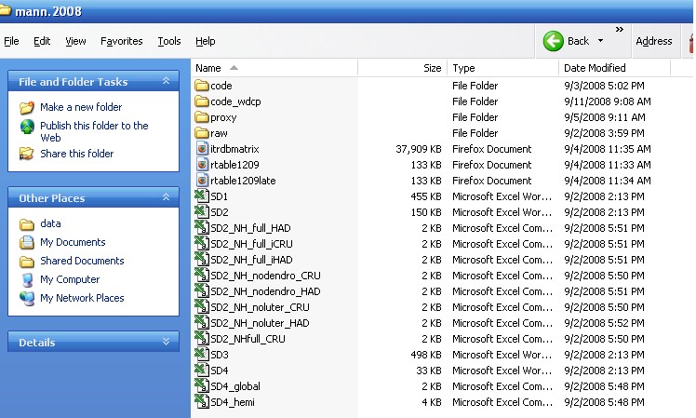Click the 9/11/2008 9:08 AM date
This screenshot has height=418, width=696.
(x=608, y=101)
